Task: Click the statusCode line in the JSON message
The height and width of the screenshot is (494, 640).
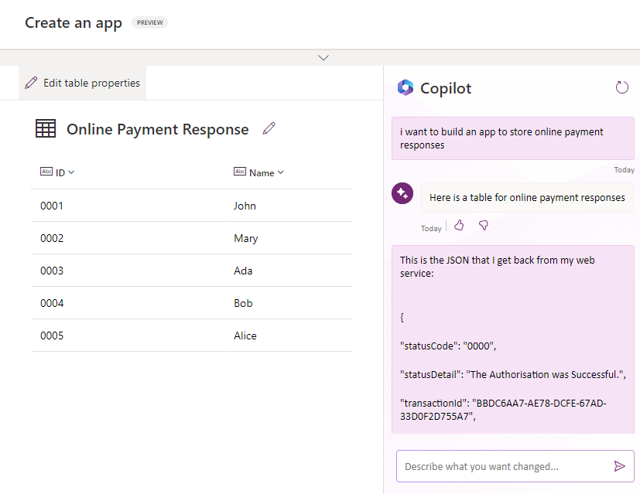Action: 448,346
